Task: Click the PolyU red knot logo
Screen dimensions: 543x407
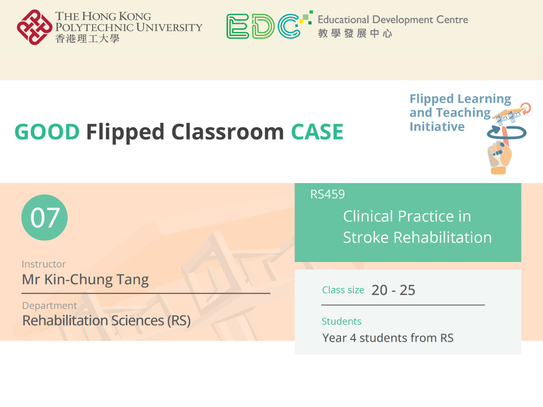Action: (x=34, y=27)
